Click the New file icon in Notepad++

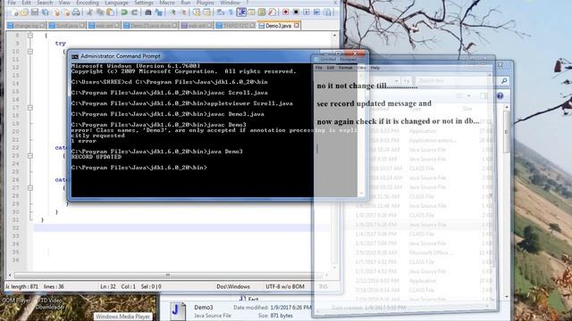pyautogui.click(x=14, y=12)
